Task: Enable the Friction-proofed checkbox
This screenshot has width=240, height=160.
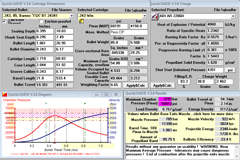Action: click(x=41, y=21)
